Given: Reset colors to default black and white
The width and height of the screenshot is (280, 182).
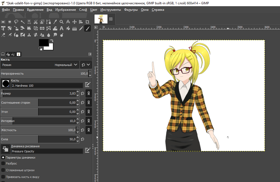Looking at the screenshot, I should [x=41, y=49].
